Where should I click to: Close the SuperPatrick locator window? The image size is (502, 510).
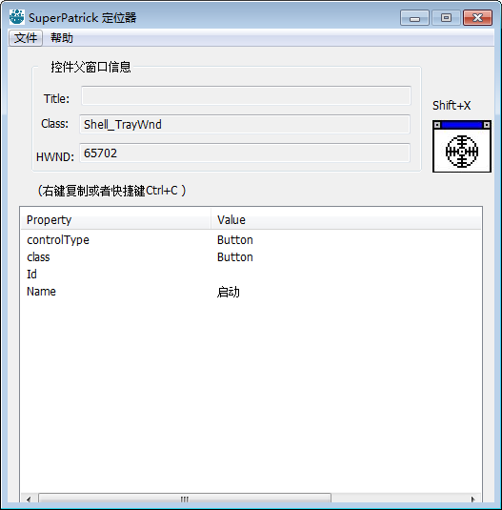point(477,17)
